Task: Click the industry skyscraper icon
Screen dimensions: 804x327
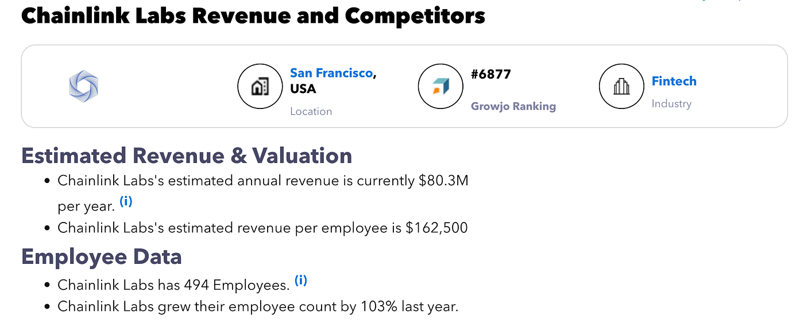Action: [621, 87]
